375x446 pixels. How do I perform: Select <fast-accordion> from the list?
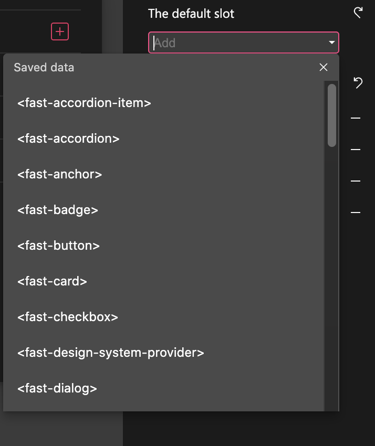(x=68, y=139)
